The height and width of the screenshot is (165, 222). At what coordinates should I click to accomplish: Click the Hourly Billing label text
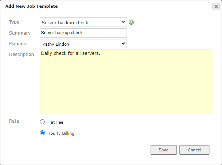61,133
